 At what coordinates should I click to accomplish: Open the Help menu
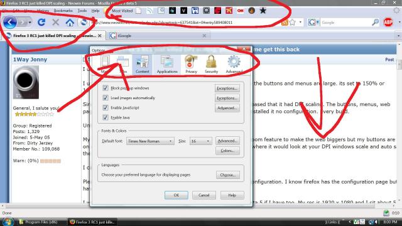[x=95, y=11]
